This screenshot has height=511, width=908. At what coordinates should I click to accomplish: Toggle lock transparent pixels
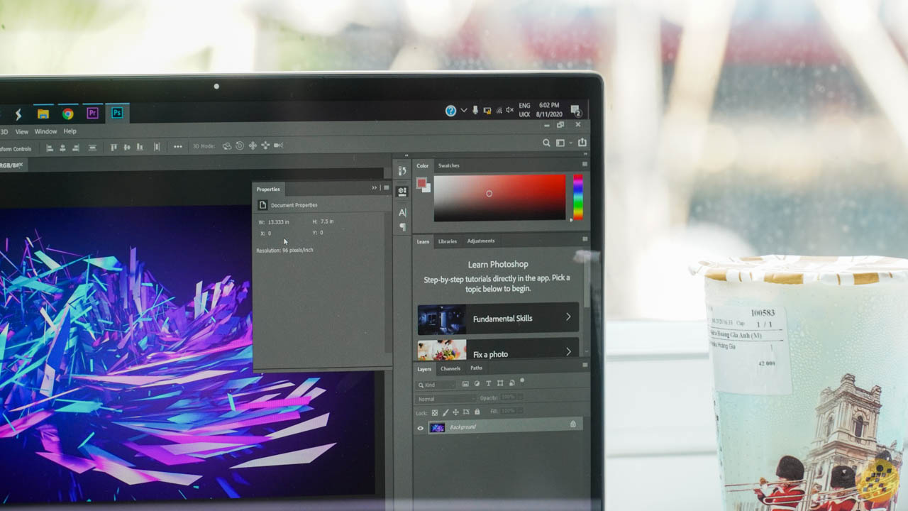[435, 412]
